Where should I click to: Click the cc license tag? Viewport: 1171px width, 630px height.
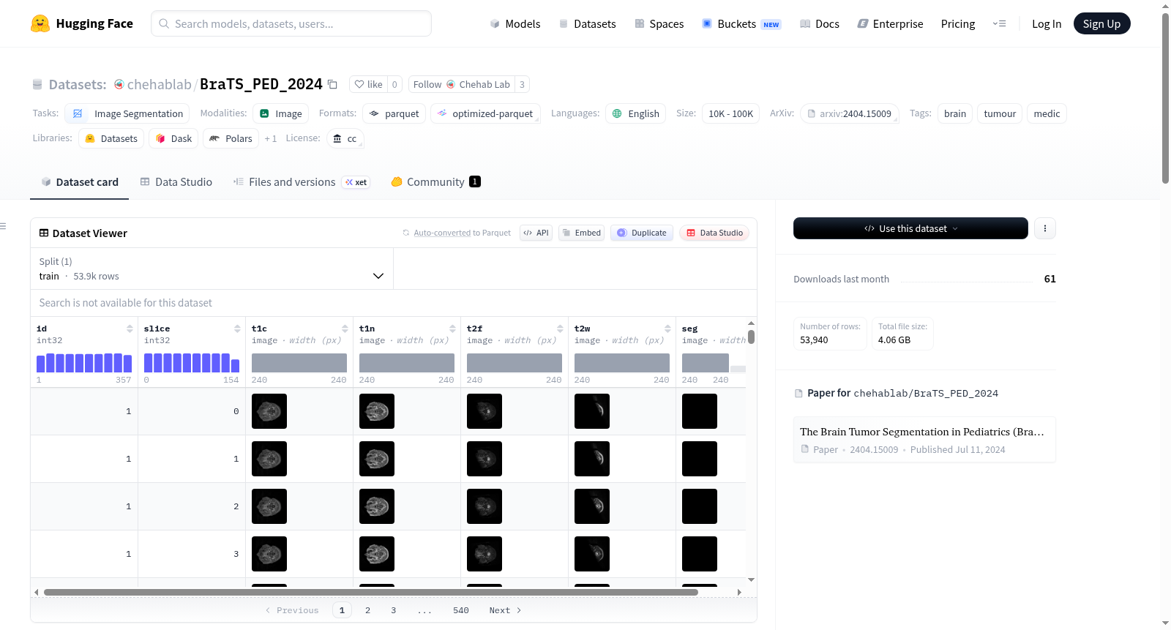click(345, 138)
